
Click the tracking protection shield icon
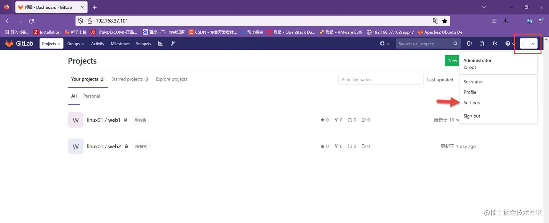(81, 21)
